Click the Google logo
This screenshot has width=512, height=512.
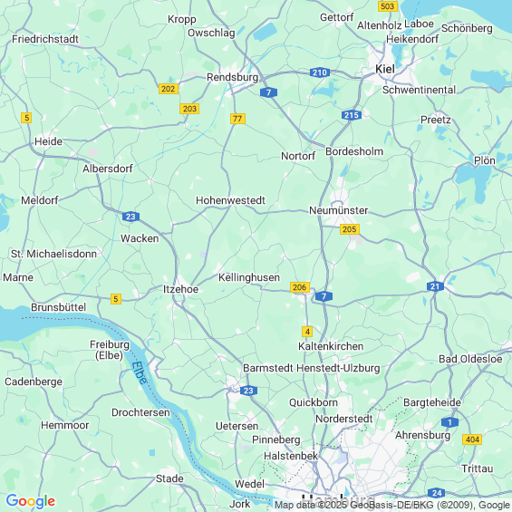31,501
